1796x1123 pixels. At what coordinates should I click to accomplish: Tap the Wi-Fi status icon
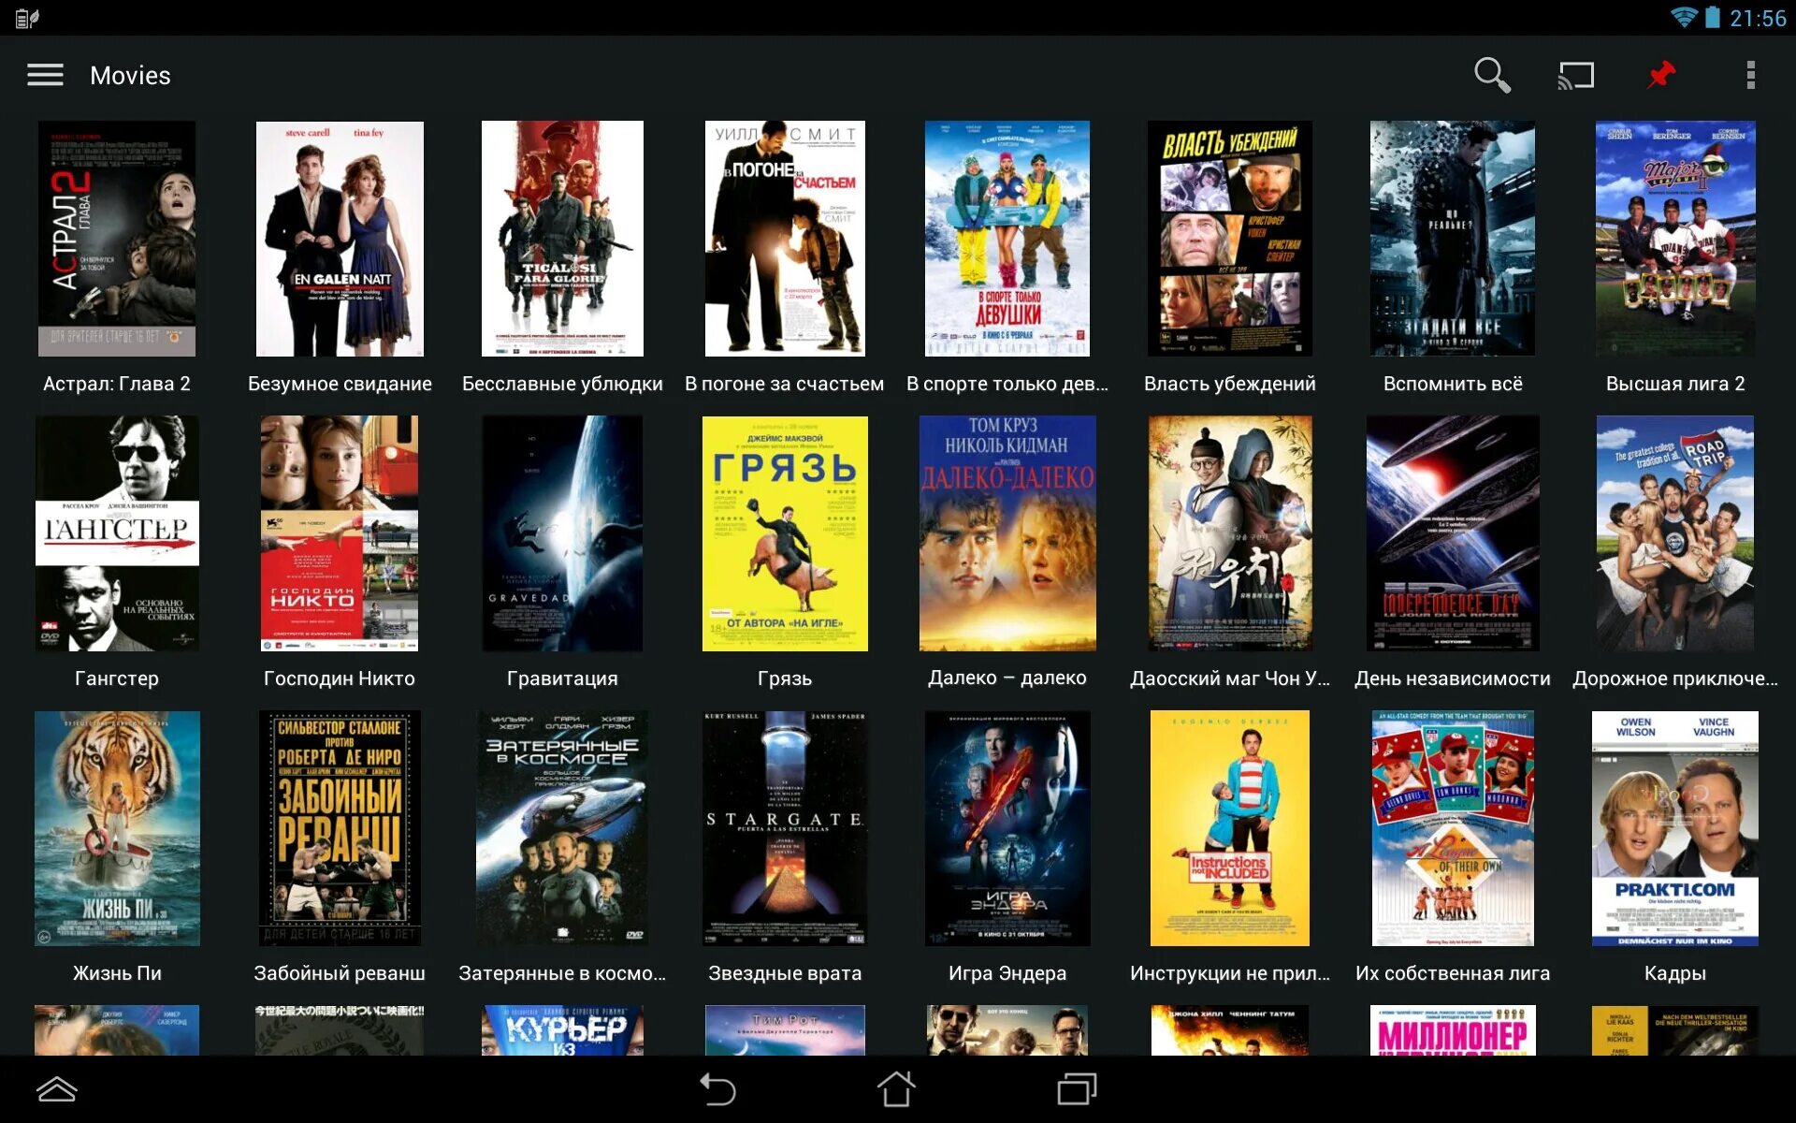click(x=1683, y=18)
